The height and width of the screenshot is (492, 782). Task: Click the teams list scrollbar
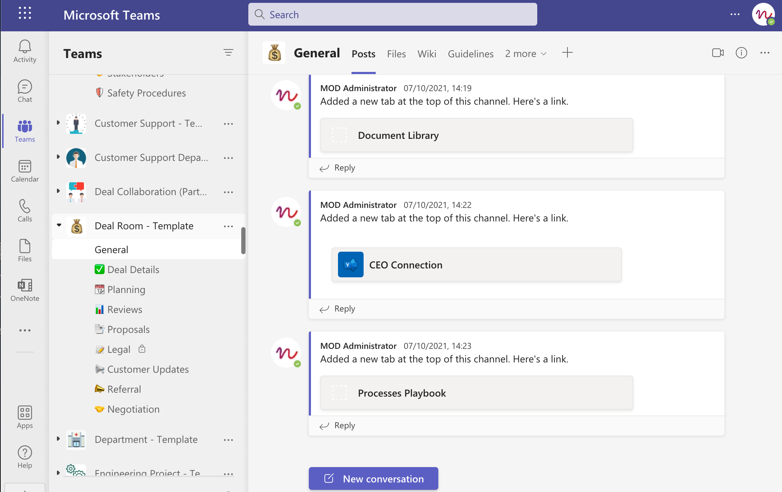point(243,240)
